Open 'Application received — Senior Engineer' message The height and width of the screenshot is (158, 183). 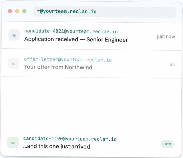[76, 39]
